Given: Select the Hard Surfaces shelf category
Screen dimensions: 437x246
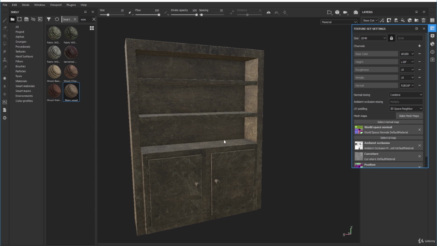Looking at the screenshot, I should pos(24,57).
